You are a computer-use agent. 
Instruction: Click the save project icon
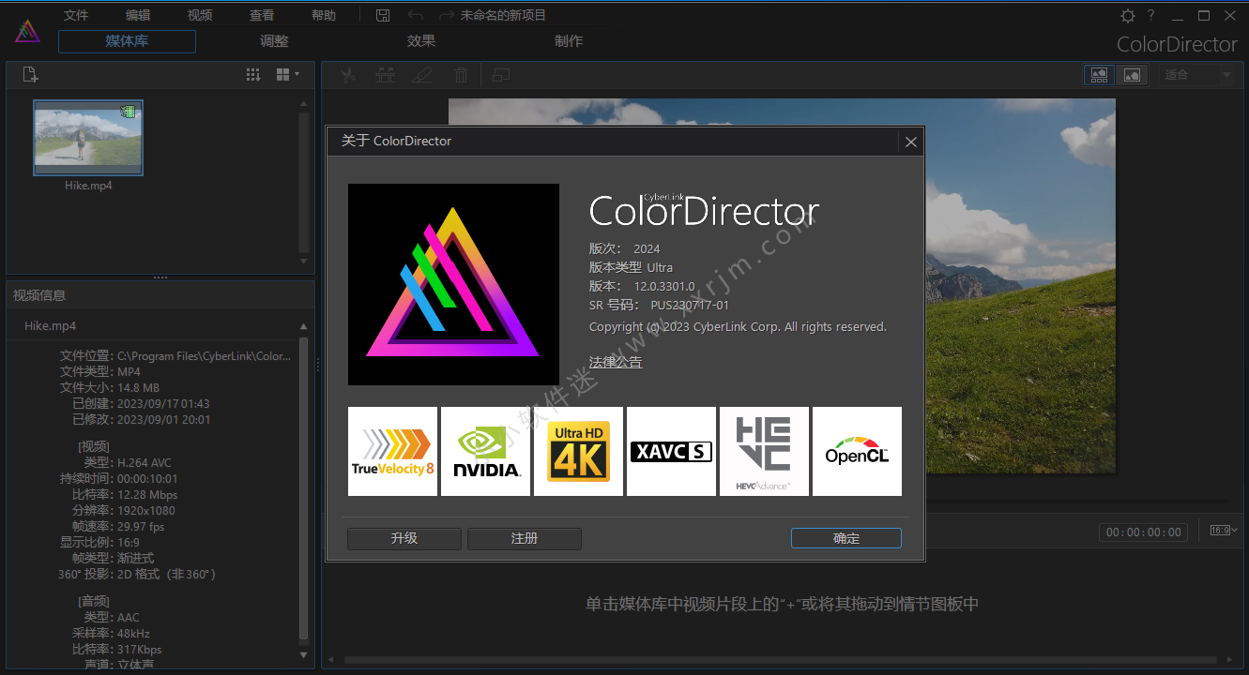click(x=383, y=15)
